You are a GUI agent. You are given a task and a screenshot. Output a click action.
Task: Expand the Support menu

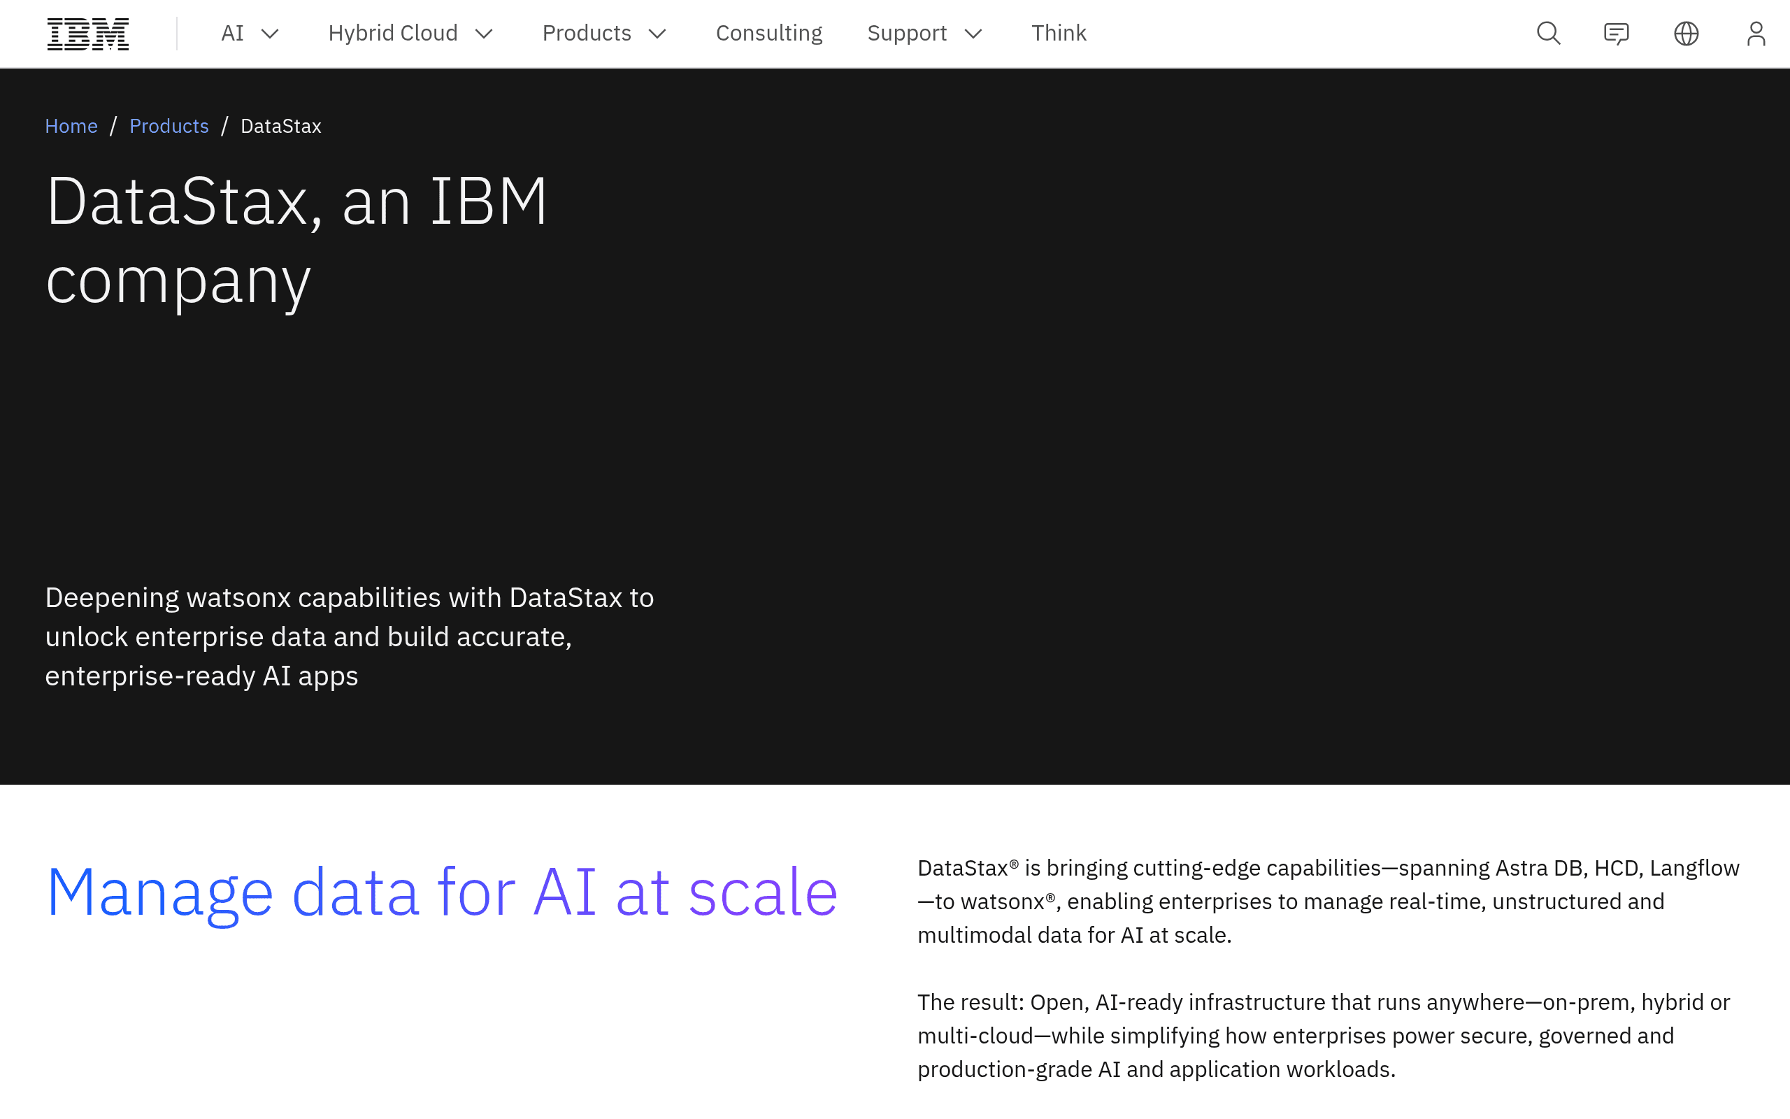click(x=924, y=34)
